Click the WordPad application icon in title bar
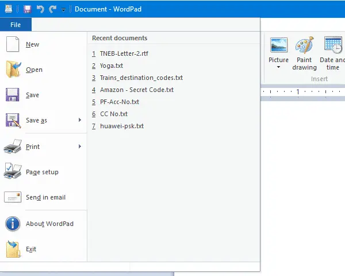The height and width of the screenshot is (276, 345). pyautogui.click(x=9, y=9)
